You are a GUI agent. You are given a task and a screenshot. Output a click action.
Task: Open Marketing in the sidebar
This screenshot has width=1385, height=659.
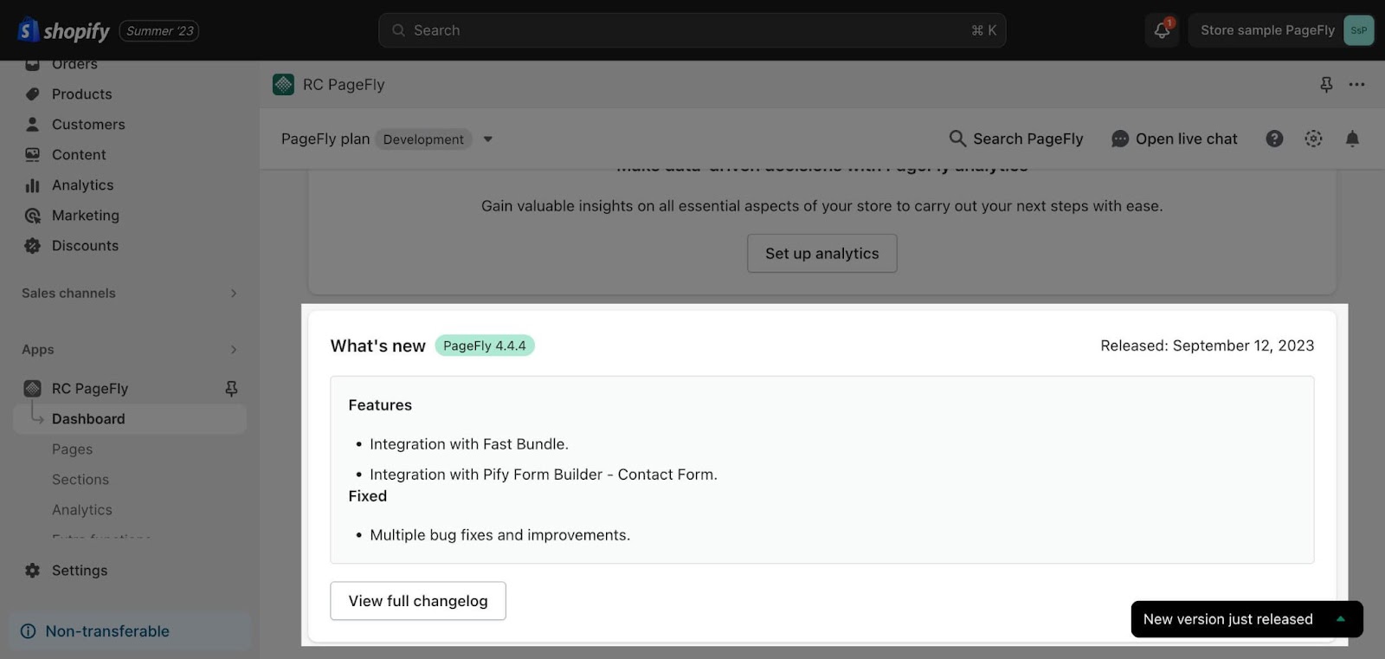(86, 215)
